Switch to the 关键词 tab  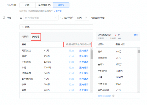[36, 36]
